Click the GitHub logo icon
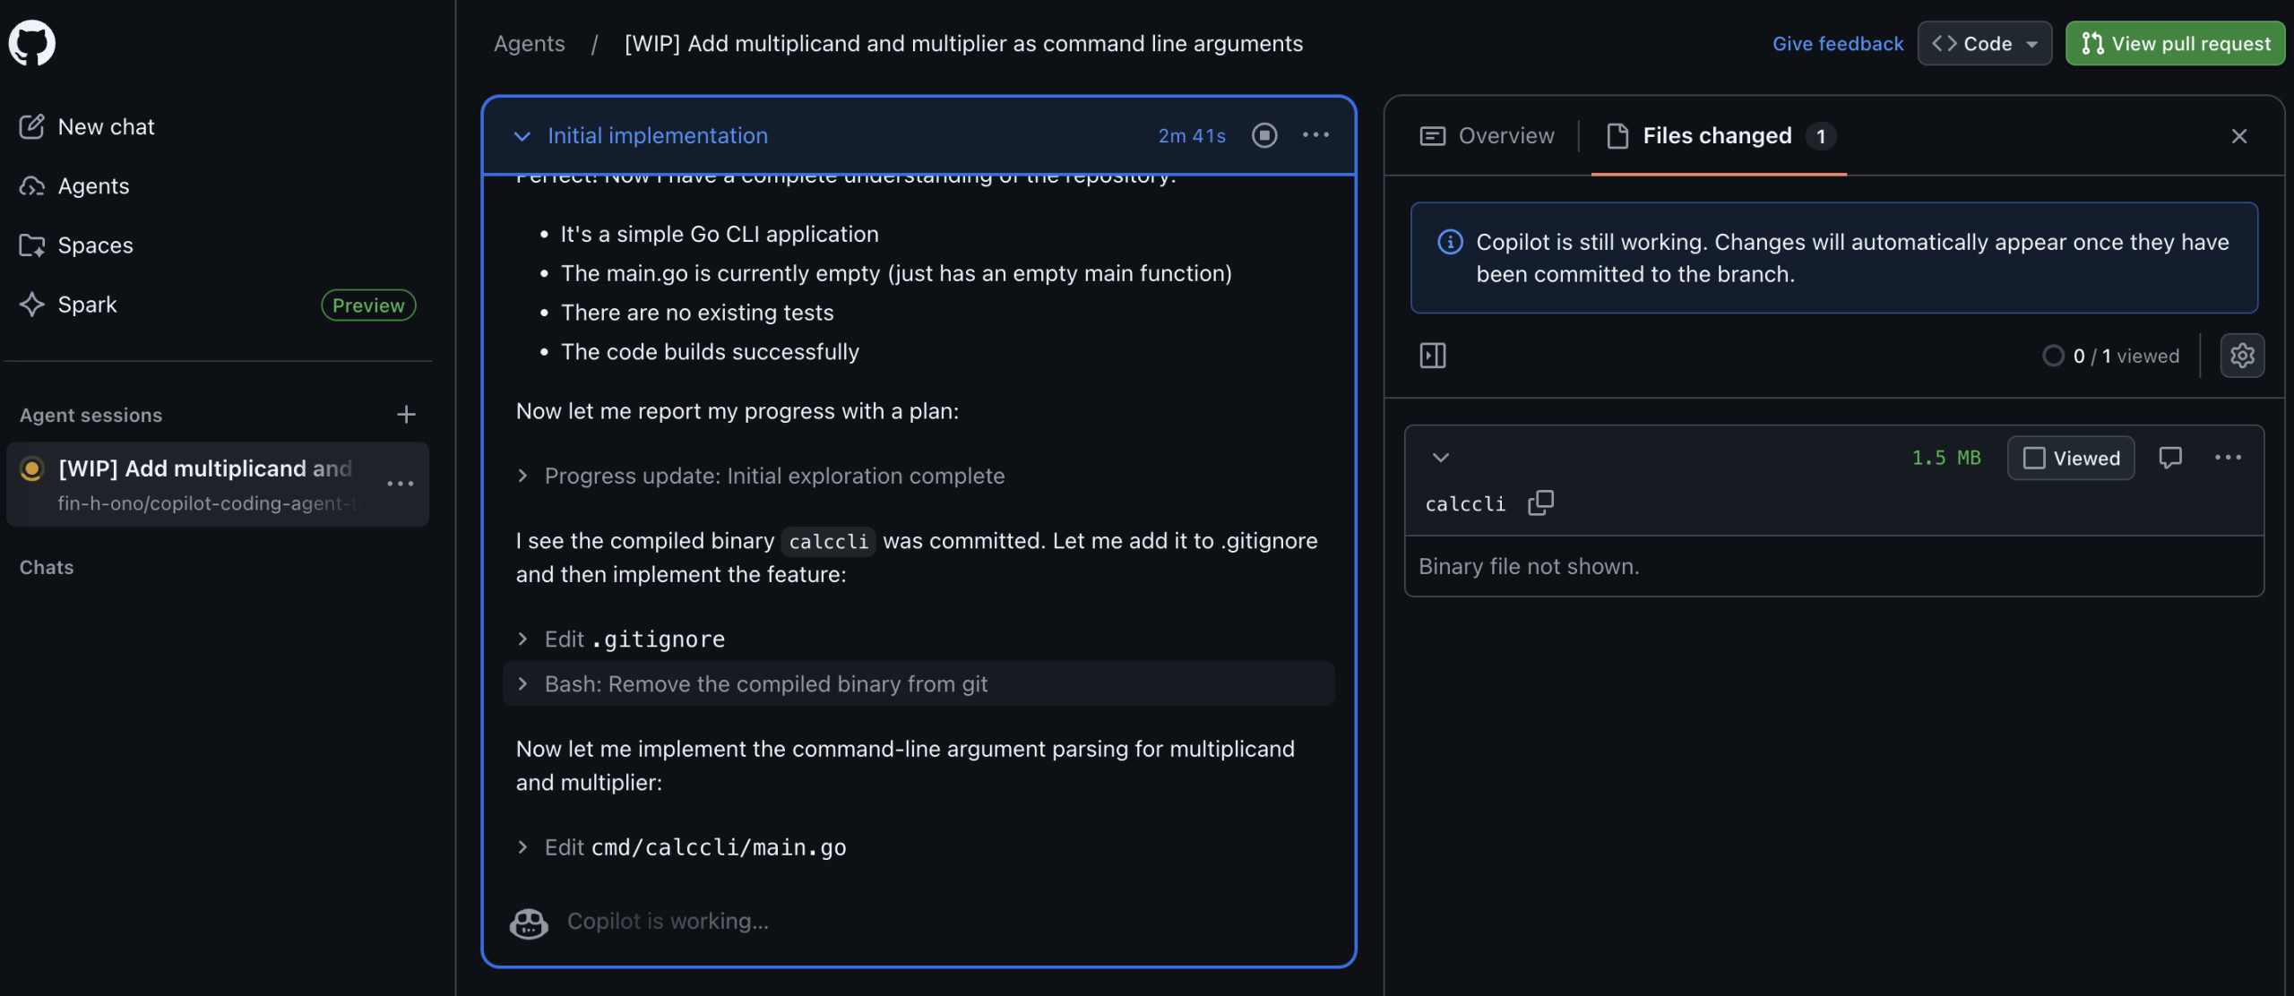This screenshot has width=2294, height=996. click(32, 42)
